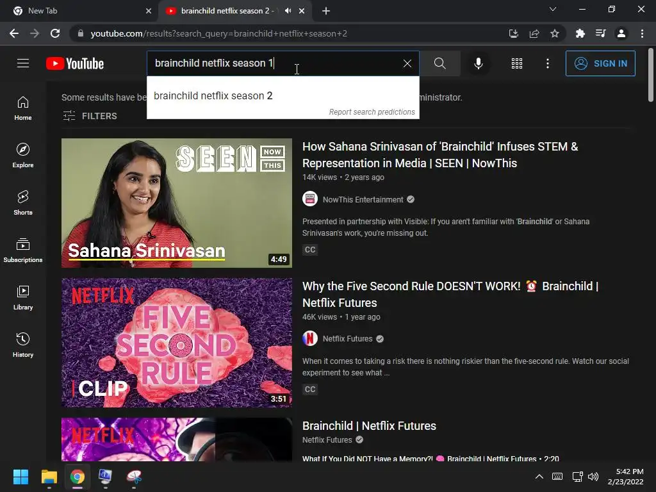Open the clock showing 5:42 PM
Screen dimensions: 656x492
625,477
